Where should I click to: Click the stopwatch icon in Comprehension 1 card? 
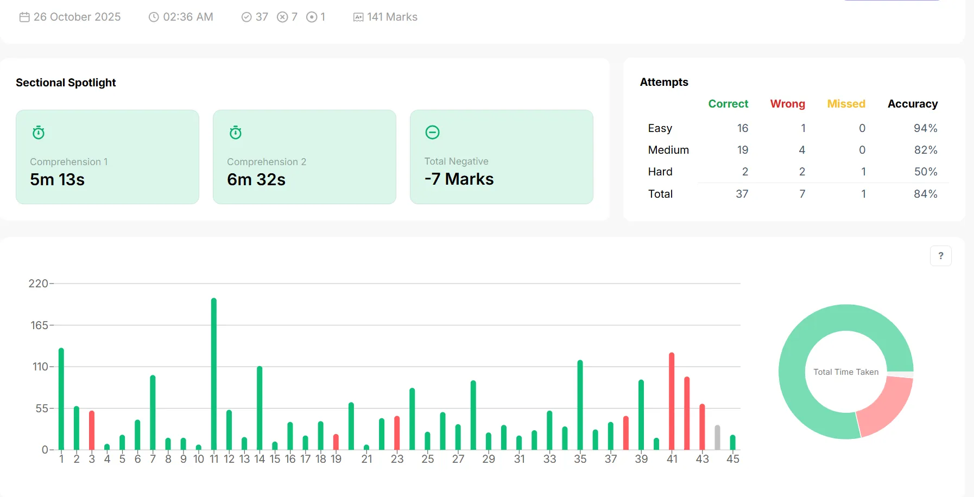coord(39,133)
